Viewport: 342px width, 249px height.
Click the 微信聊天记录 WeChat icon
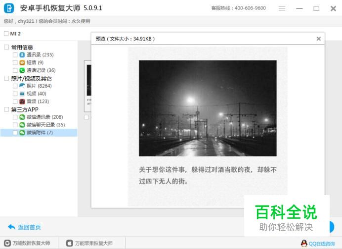pyautogui.click(x=22, y=125)
